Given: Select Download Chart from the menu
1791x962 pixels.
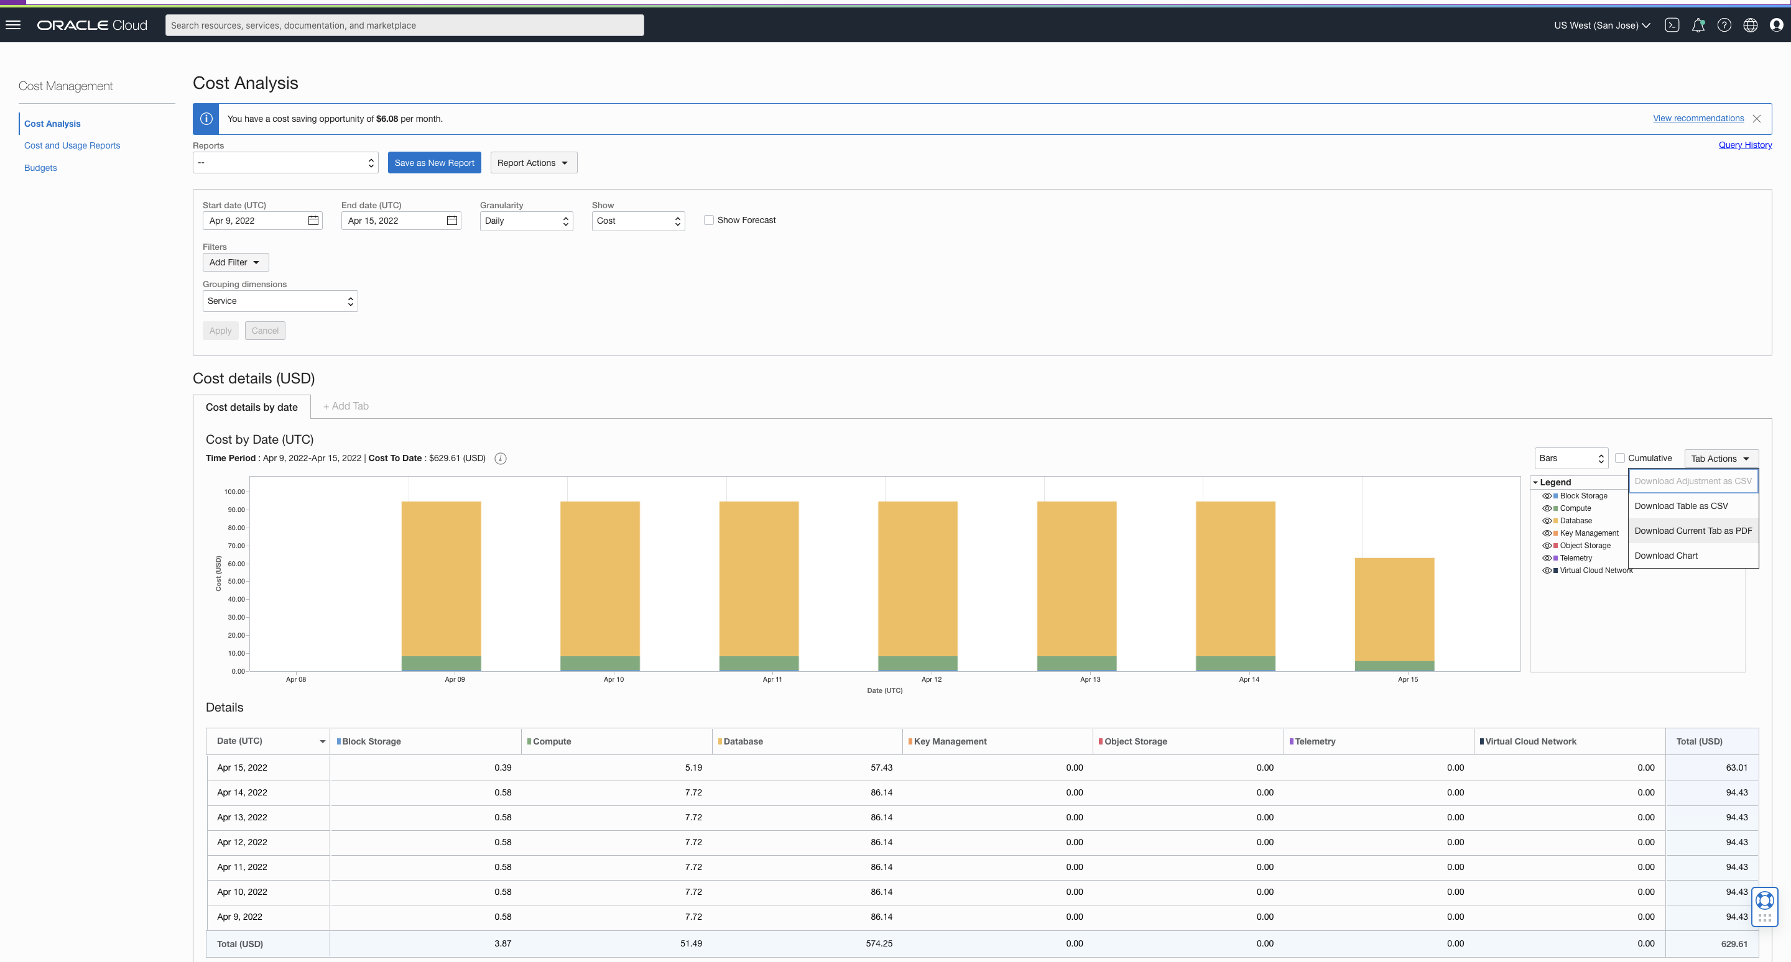Looking at the screenshot, I should (1666, 555).
